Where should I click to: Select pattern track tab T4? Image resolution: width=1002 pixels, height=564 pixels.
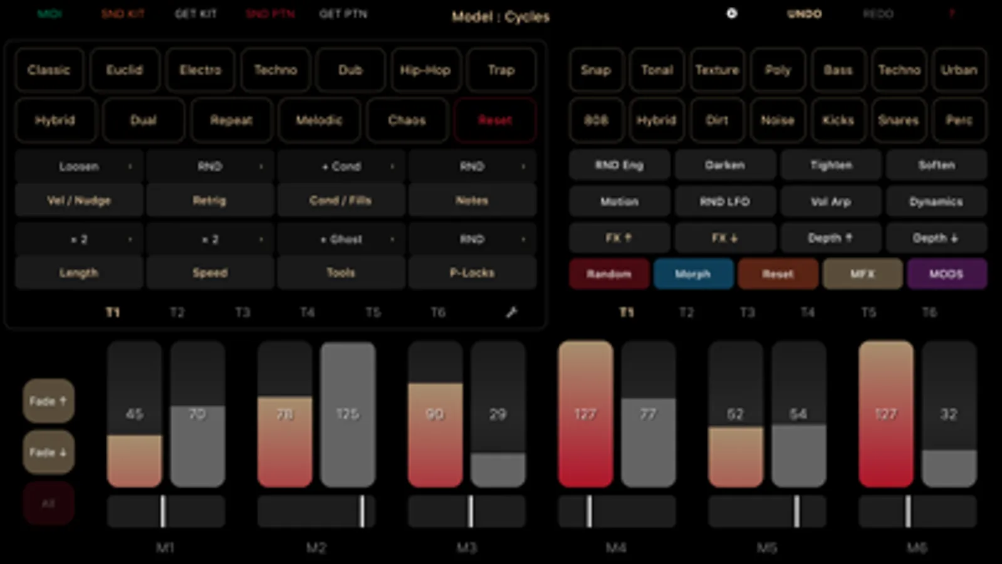(307, 312)
